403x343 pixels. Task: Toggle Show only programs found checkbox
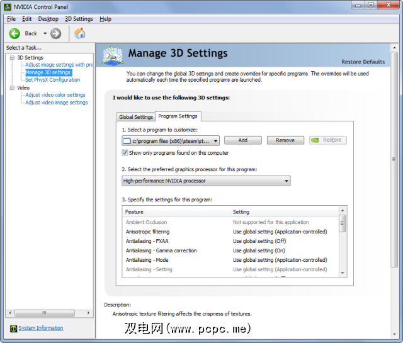[125, 153]
